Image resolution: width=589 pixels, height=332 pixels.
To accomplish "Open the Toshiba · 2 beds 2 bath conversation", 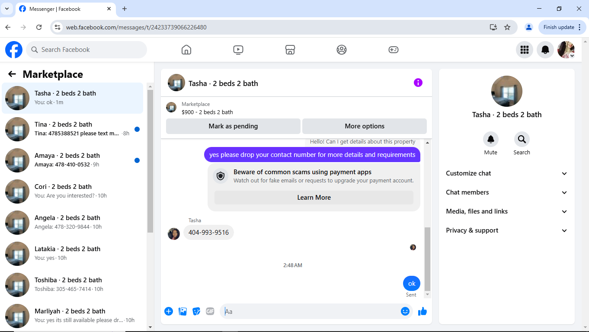I will coord(73,285).
